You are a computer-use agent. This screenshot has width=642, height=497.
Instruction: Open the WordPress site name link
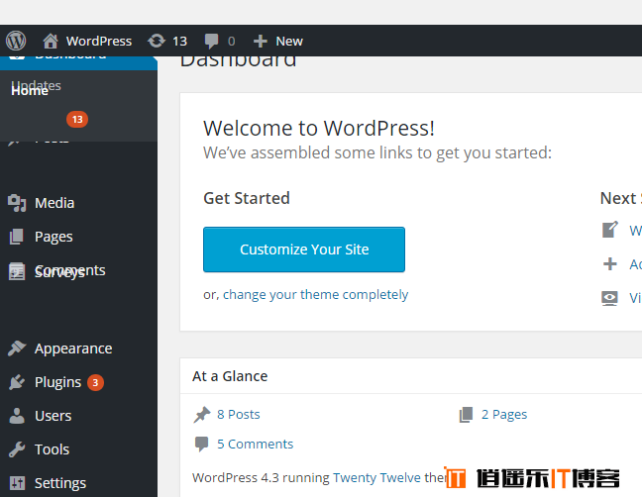(x=99, y=41)
